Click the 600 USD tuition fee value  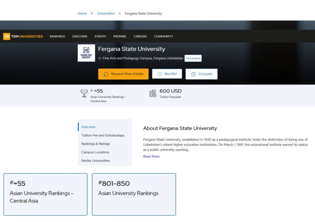pos(170,91)
